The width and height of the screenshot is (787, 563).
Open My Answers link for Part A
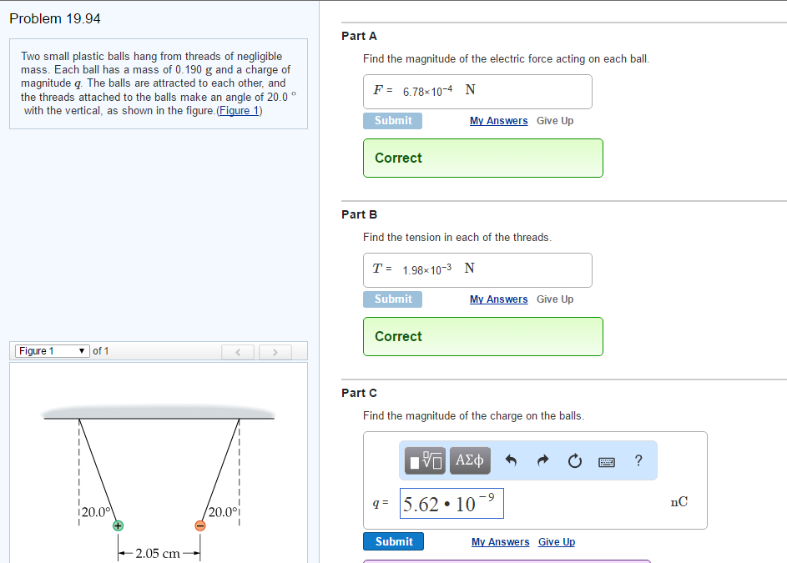[498, 121]
